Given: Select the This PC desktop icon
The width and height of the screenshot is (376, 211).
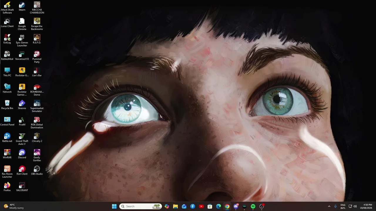Looking at the screenshot, I should click(x=7, y=72).
